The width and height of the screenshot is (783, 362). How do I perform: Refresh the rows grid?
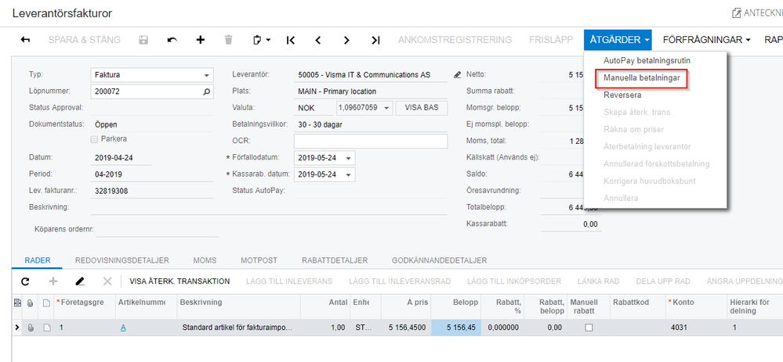pos(25,281)
